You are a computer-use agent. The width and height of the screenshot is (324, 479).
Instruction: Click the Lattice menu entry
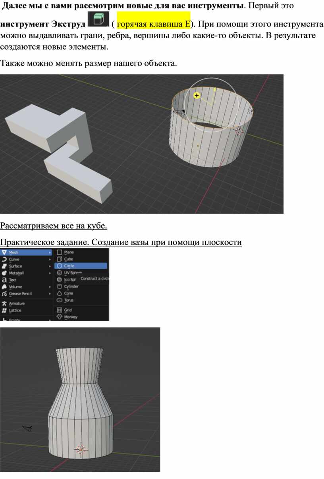pyautogui.click(x=15, y=310)
